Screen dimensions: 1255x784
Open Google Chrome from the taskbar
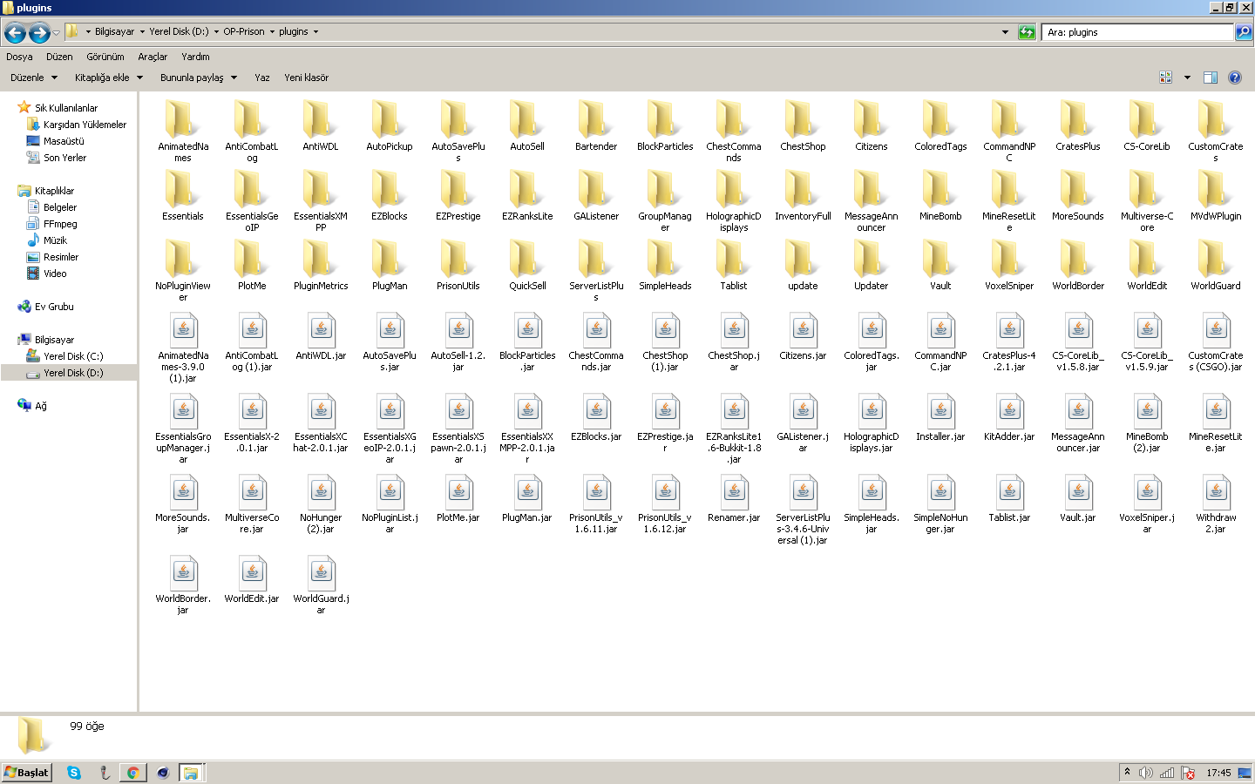click(x=133, y=773)
